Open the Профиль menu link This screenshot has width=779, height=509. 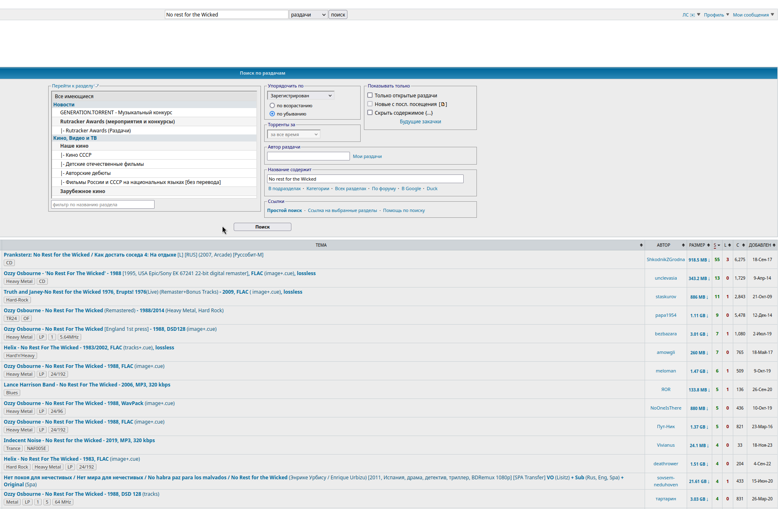(x=714, y=15)
